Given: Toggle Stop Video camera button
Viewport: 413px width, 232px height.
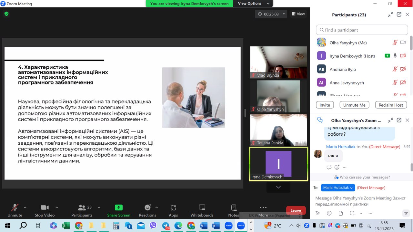Looking at the screenshot, I should 45,208.
